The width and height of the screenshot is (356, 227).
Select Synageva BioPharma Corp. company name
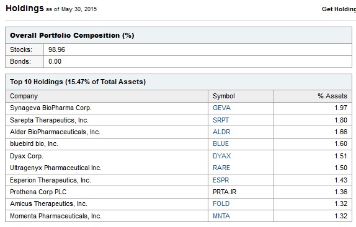(x=51, y=108)
